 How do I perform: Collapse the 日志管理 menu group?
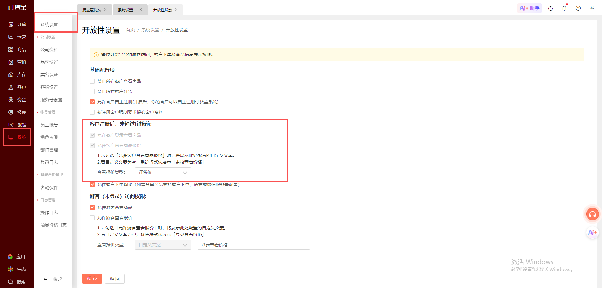point(48,200)
